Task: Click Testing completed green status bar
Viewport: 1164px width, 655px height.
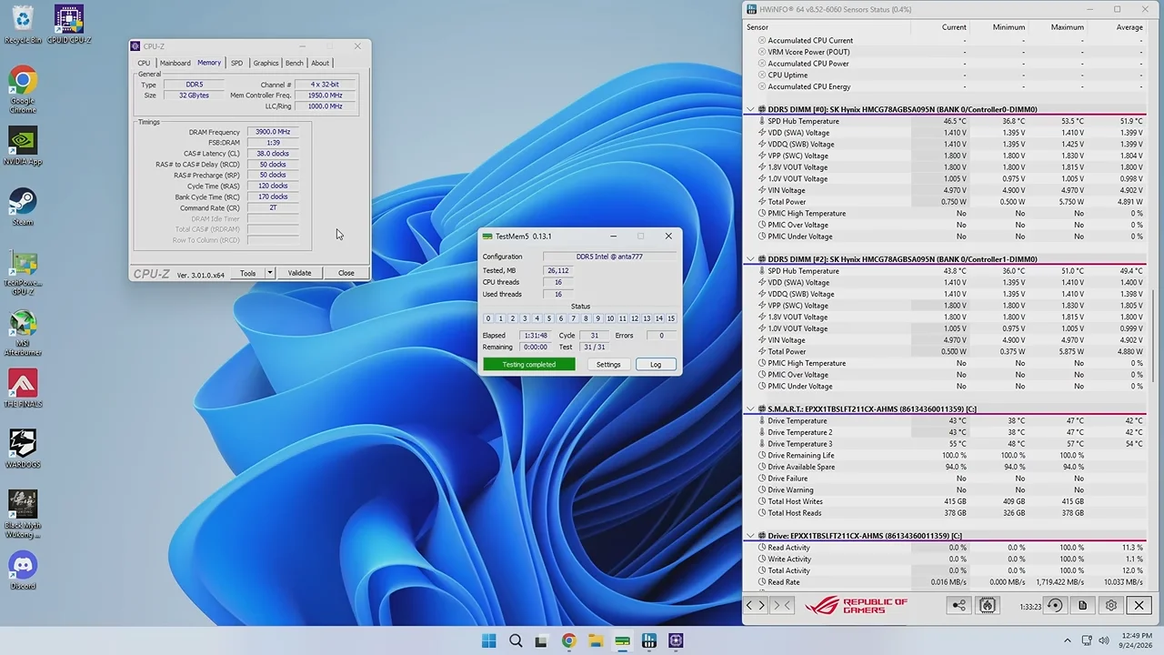Action: pos(529,365)
